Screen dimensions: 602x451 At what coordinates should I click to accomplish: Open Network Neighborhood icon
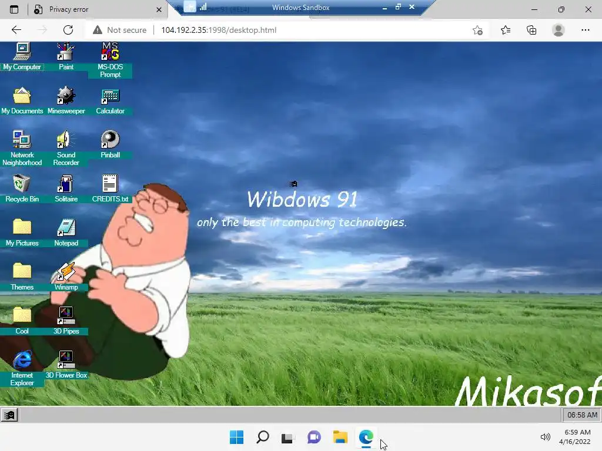(22, 148)
